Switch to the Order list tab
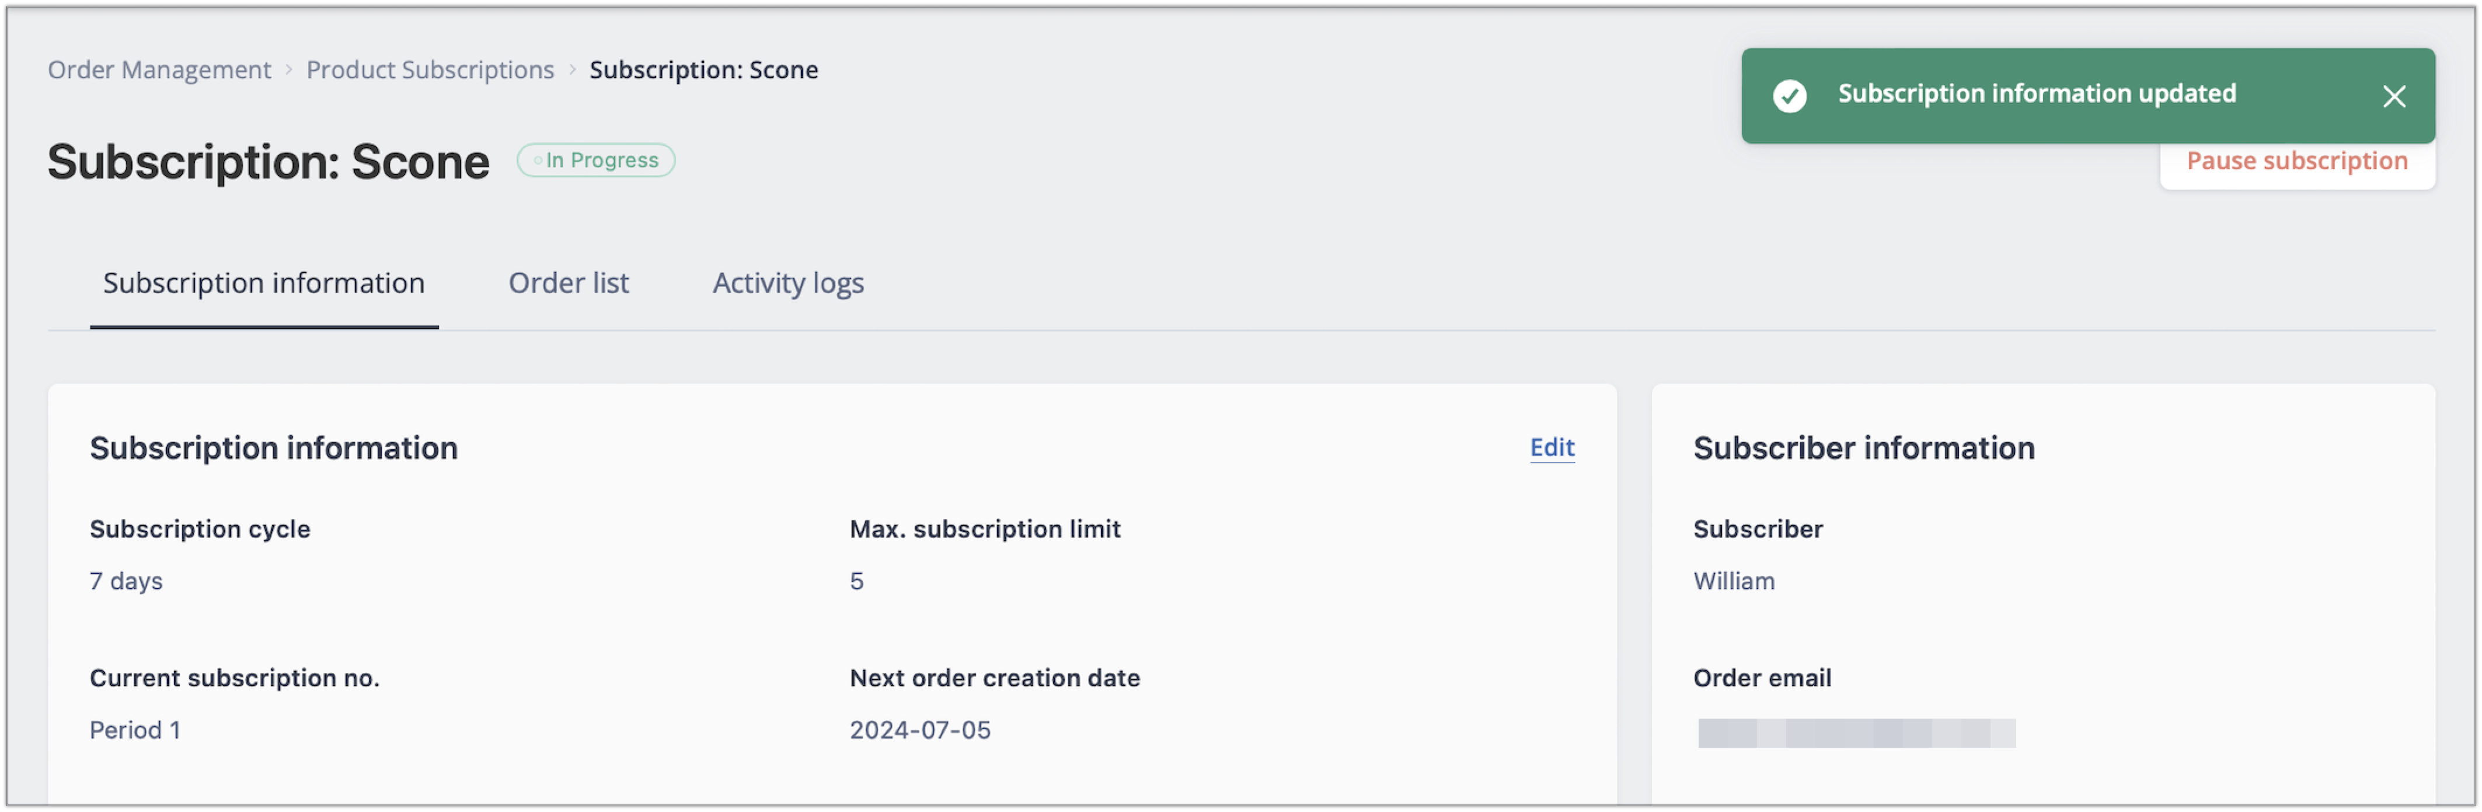Screen dimensions: 2482x812 (x=569, y=283)
